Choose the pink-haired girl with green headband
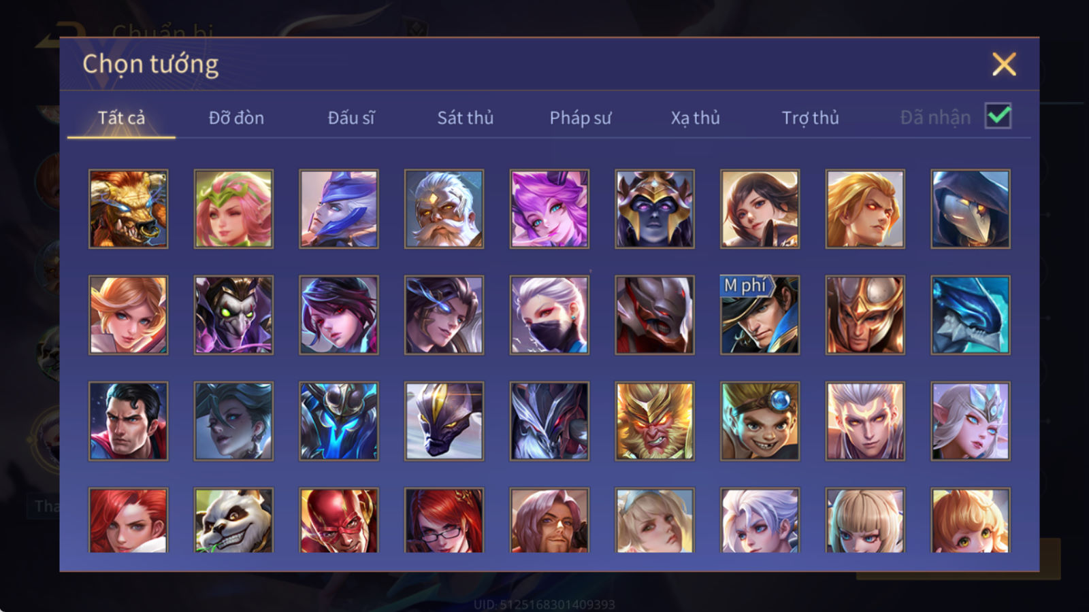Viewport: 1089px width, 612px height. (233, 209)
